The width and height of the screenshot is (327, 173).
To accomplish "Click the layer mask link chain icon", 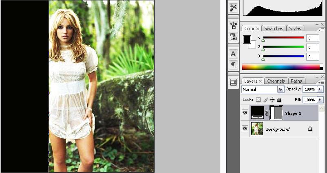I will pos(267,113).
